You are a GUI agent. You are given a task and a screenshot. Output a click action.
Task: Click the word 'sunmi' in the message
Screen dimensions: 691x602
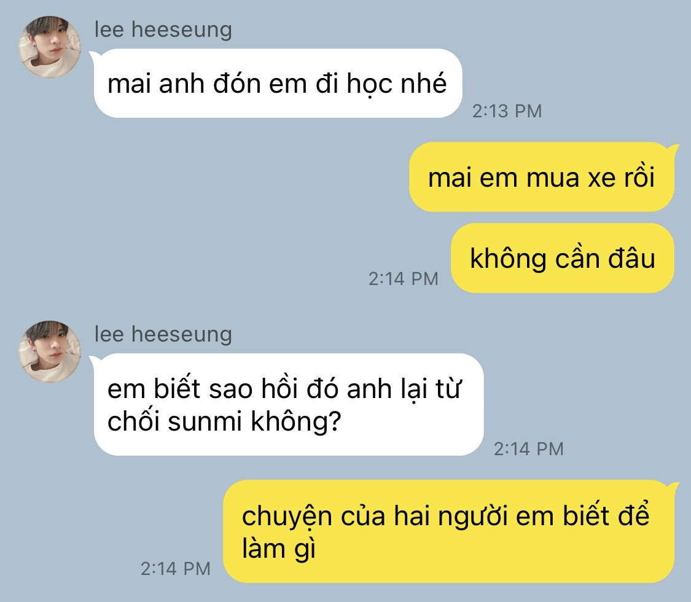205,421
